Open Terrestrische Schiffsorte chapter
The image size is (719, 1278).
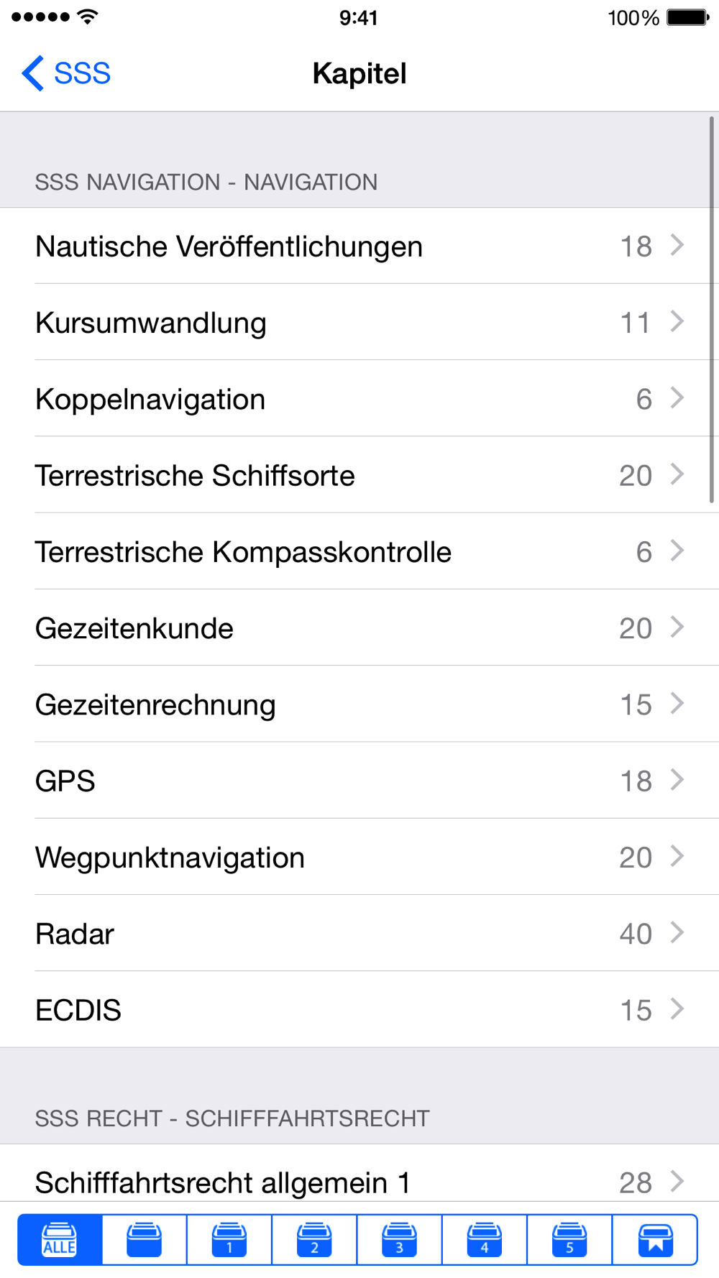(359, 474)
